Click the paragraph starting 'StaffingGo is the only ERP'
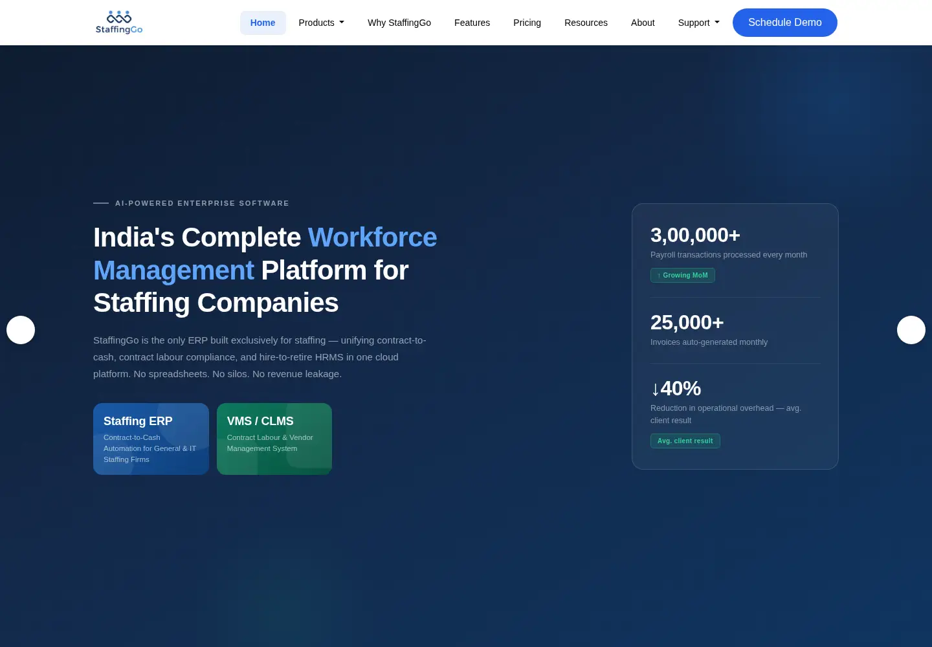932x647 pixels. click(x=260, y=357)
